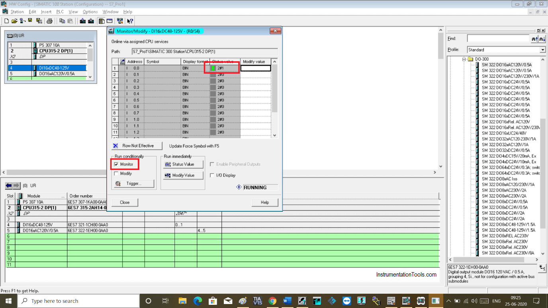Image resolution: width=548 pixels, height=308 pixels.
Task: Open the PLC menu
Action: [x=60, y=12]
